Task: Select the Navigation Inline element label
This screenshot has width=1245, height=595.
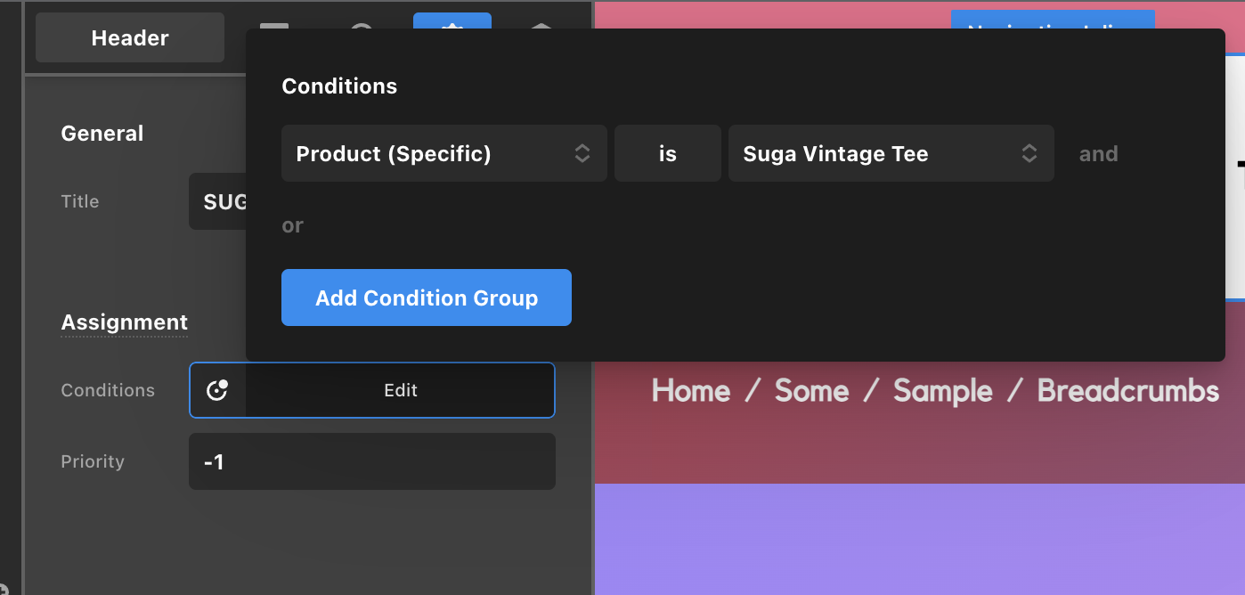Action: [1052, 20]
